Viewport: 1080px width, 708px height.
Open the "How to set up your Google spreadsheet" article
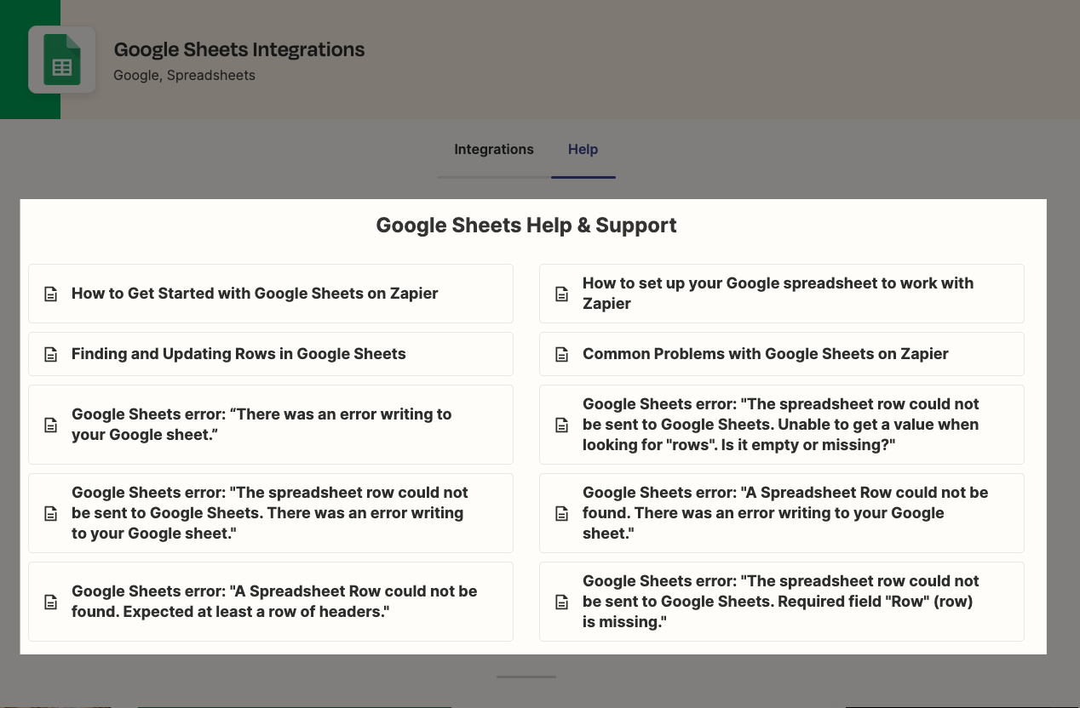pos(782,294)
